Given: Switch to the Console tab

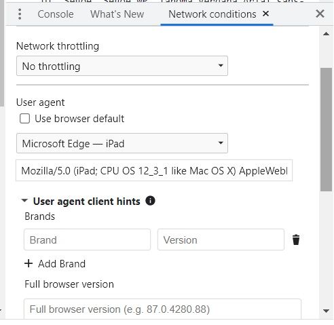Looking at the screenshot, I should [x=56, y=14].
